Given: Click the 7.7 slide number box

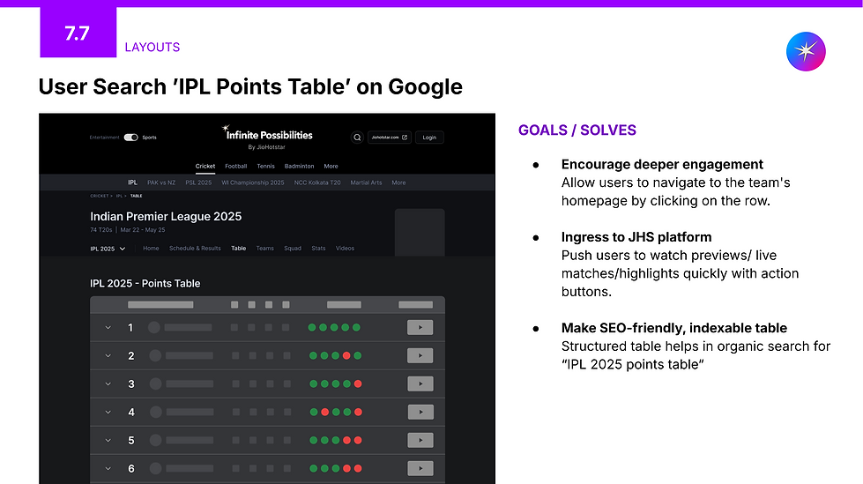Looking at the screenshot, I should (x=78, y=33).
